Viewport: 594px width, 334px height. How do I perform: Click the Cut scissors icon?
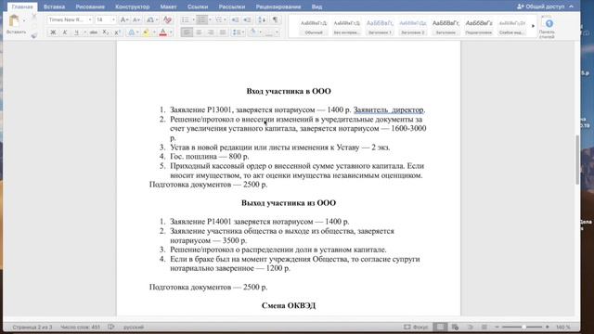pos(34,17)
